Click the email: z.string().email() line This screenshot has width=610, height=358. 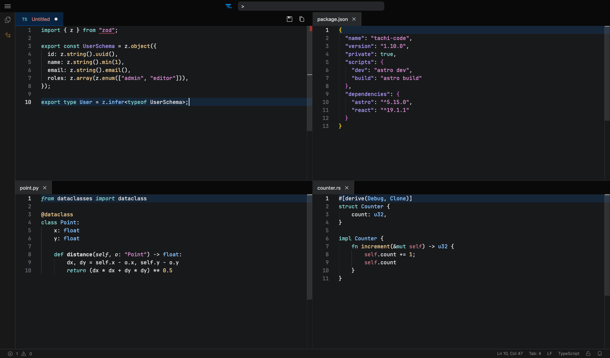(x=89, y=70)
